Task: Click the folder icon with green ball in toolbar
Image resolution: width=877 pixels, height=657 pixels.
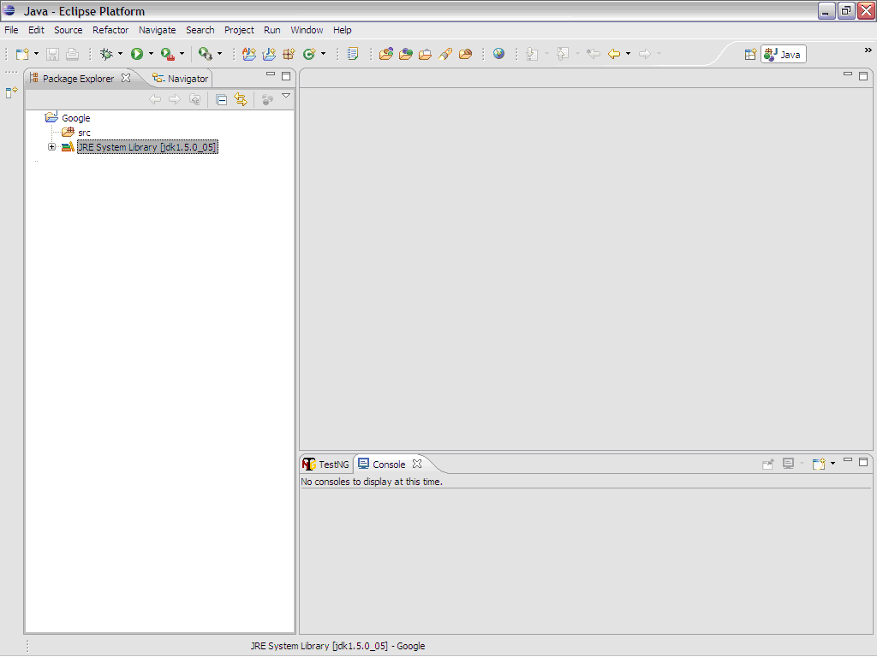Action: tap(406, 54)
